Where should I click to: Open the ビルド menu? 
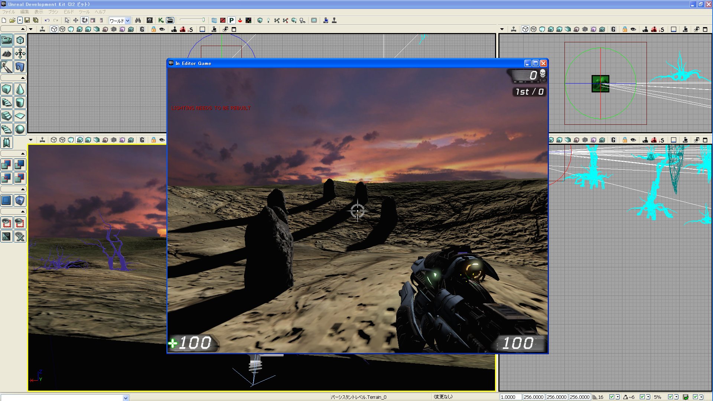click(69, 12)
